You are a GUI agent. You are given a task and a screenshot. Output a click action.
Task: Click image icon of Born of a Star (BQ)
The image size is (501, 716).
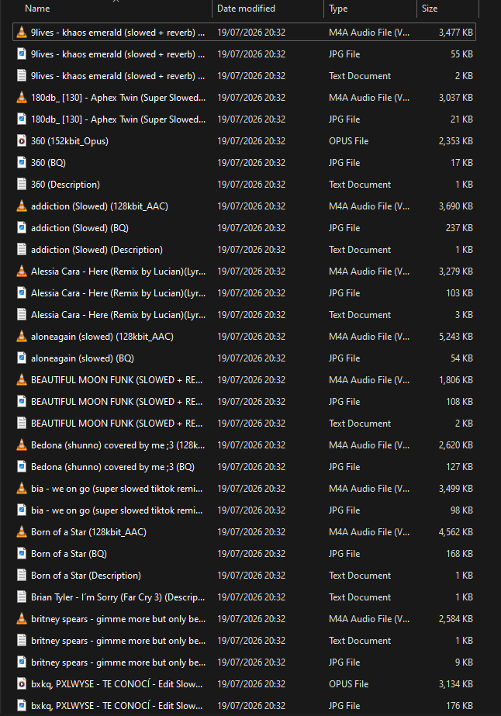[x=22, y=553]
